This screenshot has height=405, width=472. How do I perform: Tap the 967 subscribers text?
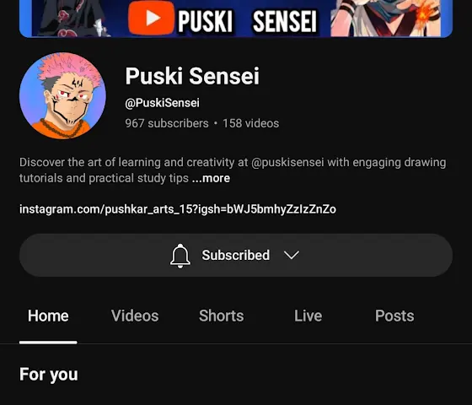pyautogui.click(x=167, y=123)
